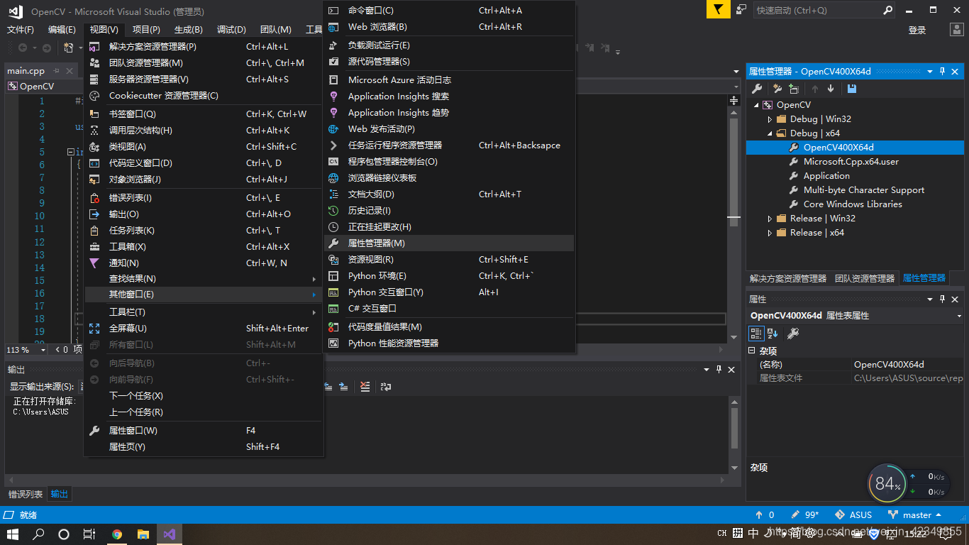The image size is (969, 545).
Task: Open File Explorer from the taskbar
Action: (x=143, y=534)
